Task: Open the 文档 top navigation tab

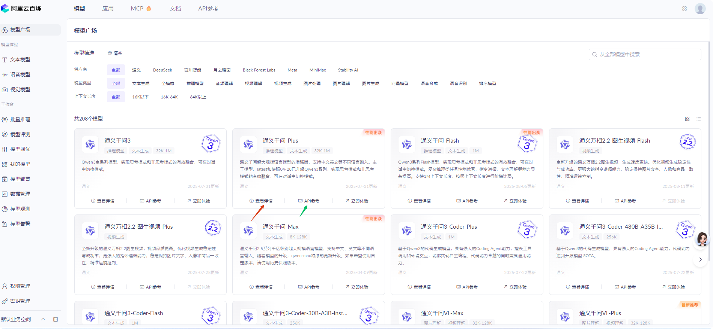Action: tap(175, 9)
